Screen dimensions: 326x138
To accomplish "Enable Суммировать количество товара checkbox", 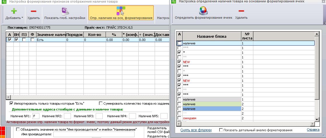I will [x=101, y=103].
